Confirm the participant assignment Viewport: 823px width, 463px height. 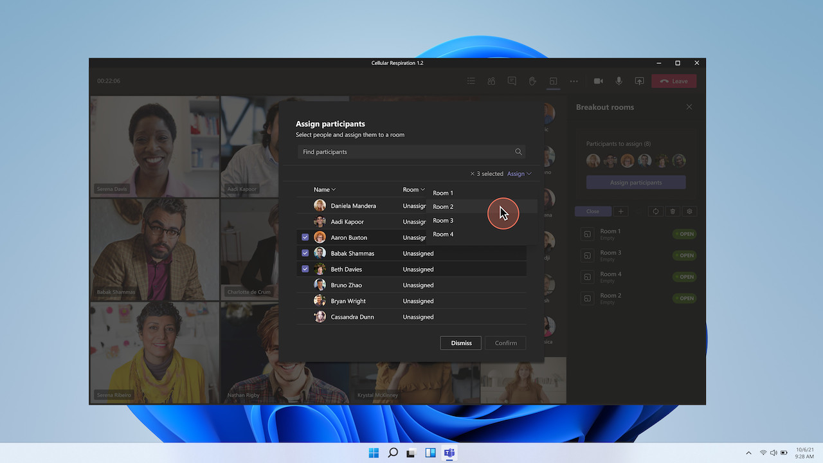coord(505,343)
